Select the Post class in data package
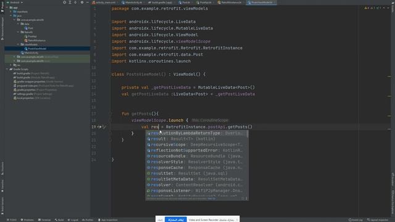This screenshot has width=395, height=222. coord(29,28)
